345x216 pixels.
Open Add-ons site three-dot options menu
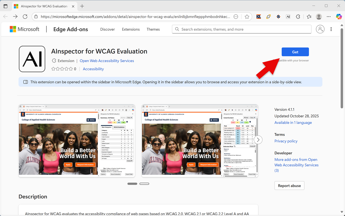tap(331, 29)
